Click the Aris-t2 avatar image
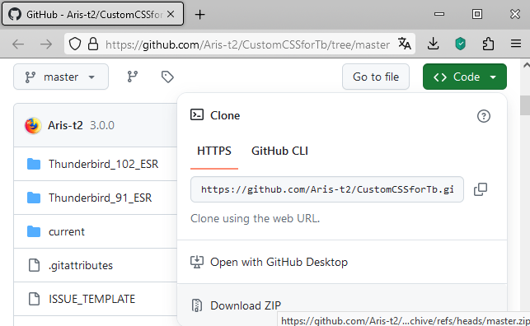The image size is (530, 326). coord(33,125)
